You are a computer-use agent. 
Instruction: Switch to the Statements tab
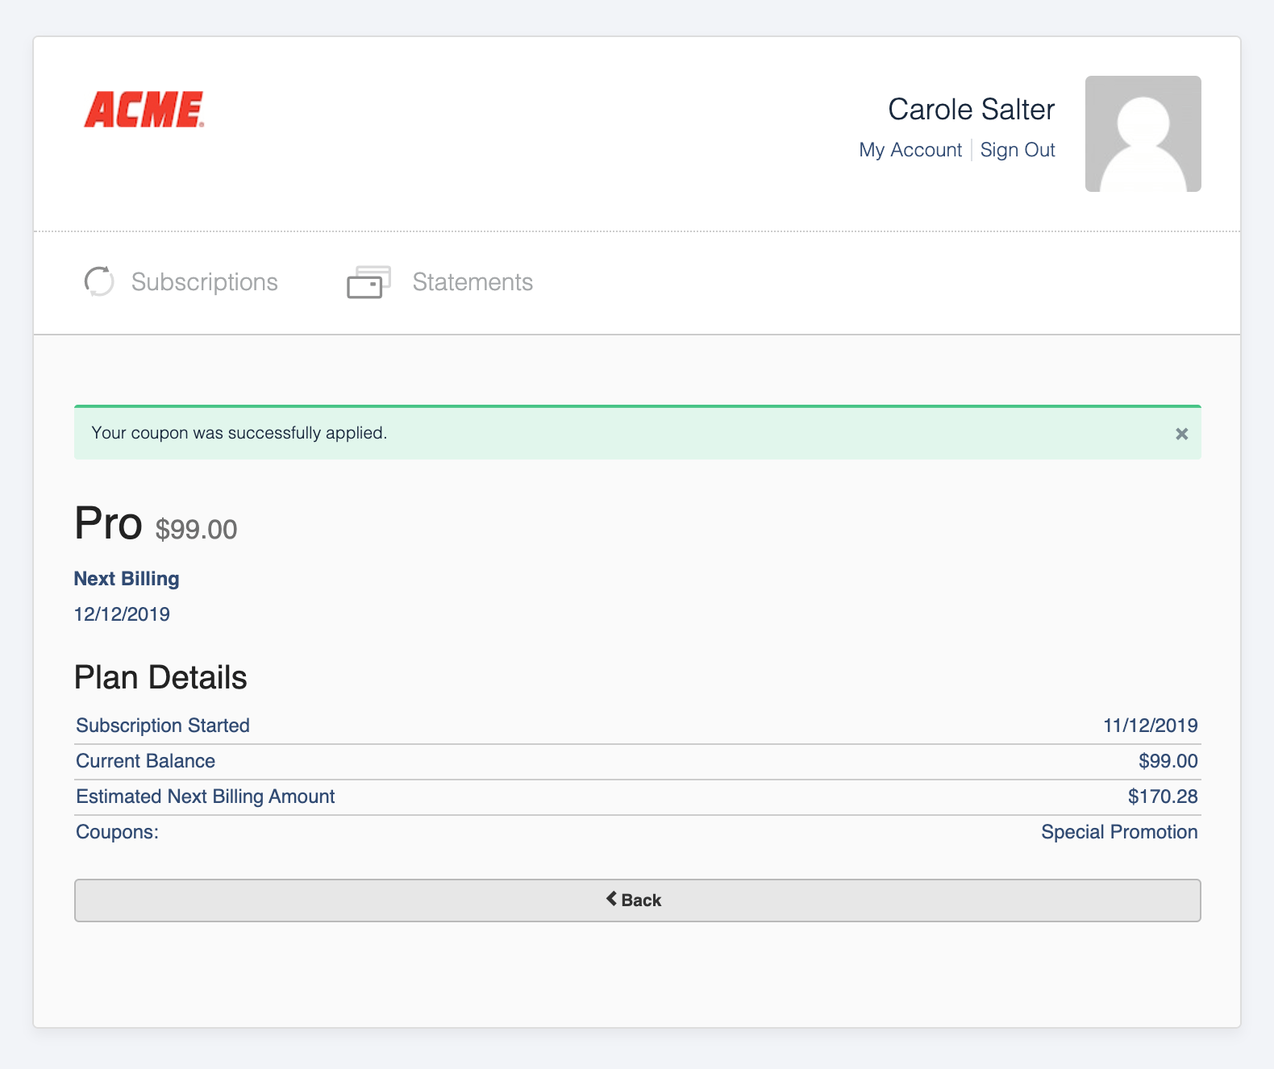click(472, 282)
